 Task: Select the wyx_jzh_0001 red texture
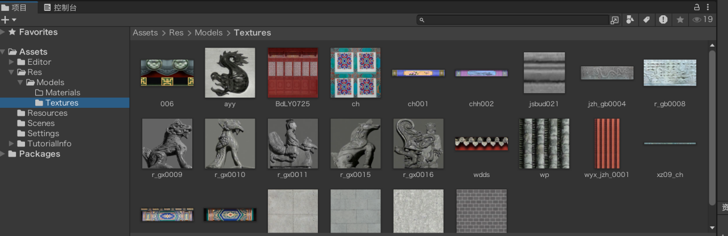[607, 144]
